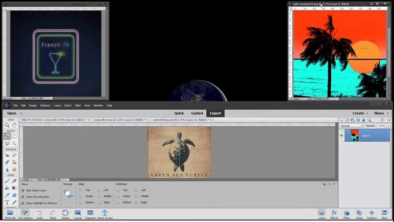
Task: Rotate the image using Rotate button
Action: (x=65, y=215)
